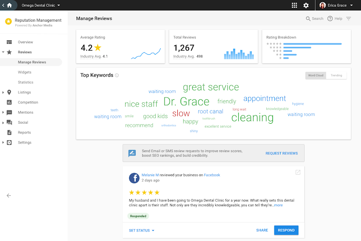Expand the Settings section arrow
This screenshot has height=241, width=361.
point(3,143)
